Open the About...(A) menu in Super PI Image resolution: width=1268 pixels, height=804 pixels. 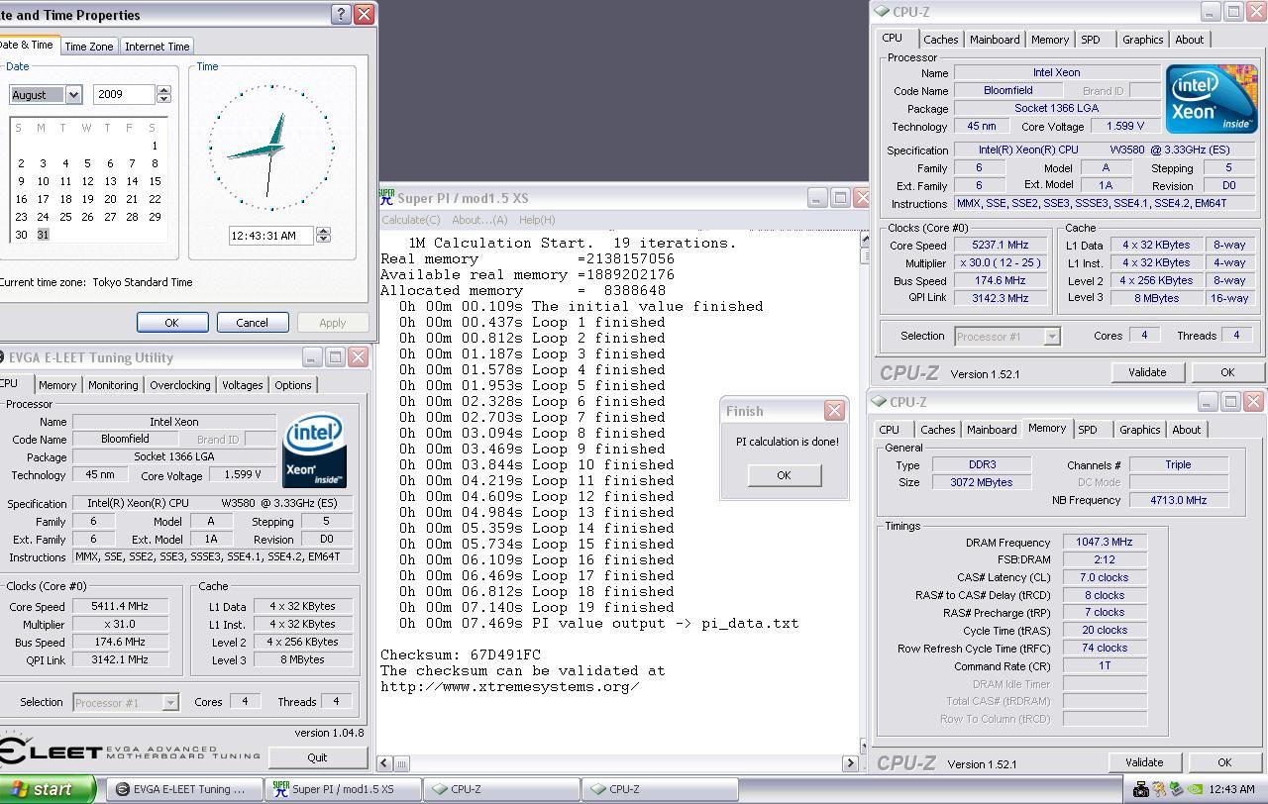479,220
